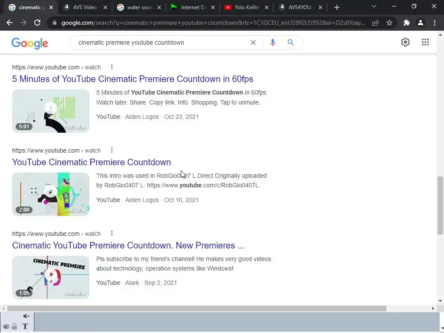Play the 1:05 Cinematic Premeire thumbnail

pyautogui.click(x=51, y=277)
